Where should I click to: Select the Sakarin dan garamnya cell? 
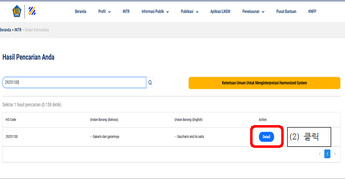[104, 137]
